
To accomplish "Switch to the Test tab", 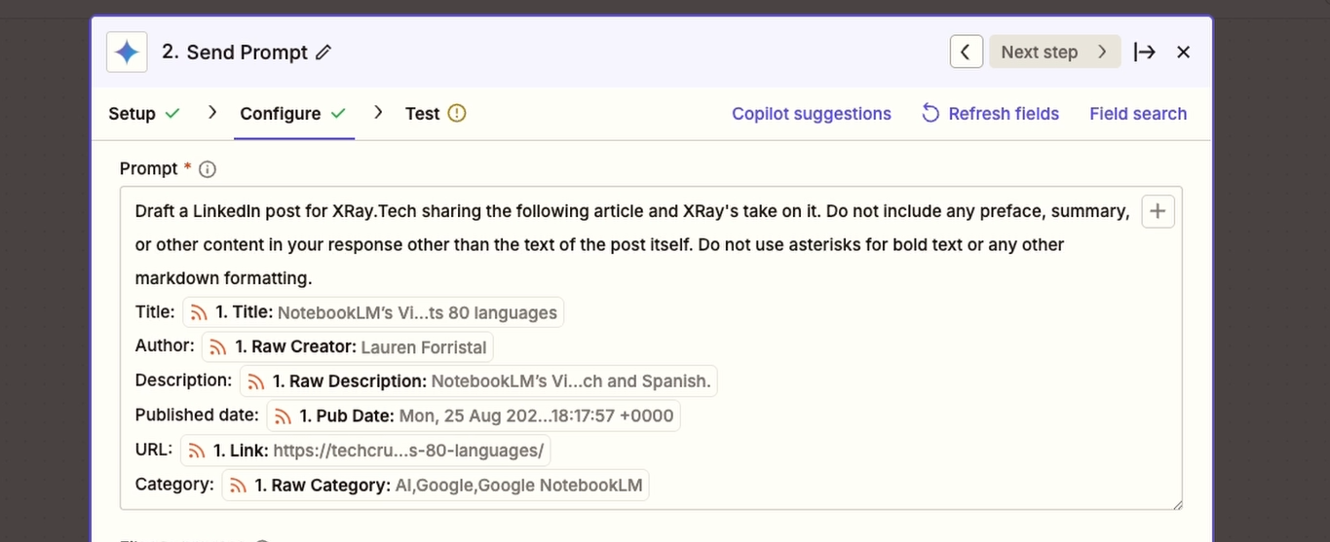I will (x=436, y=114).
